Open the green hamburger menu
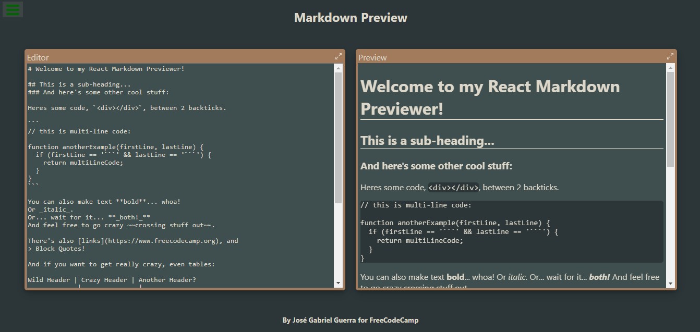This screenshot has height=332, width=700. click(13, 9)
